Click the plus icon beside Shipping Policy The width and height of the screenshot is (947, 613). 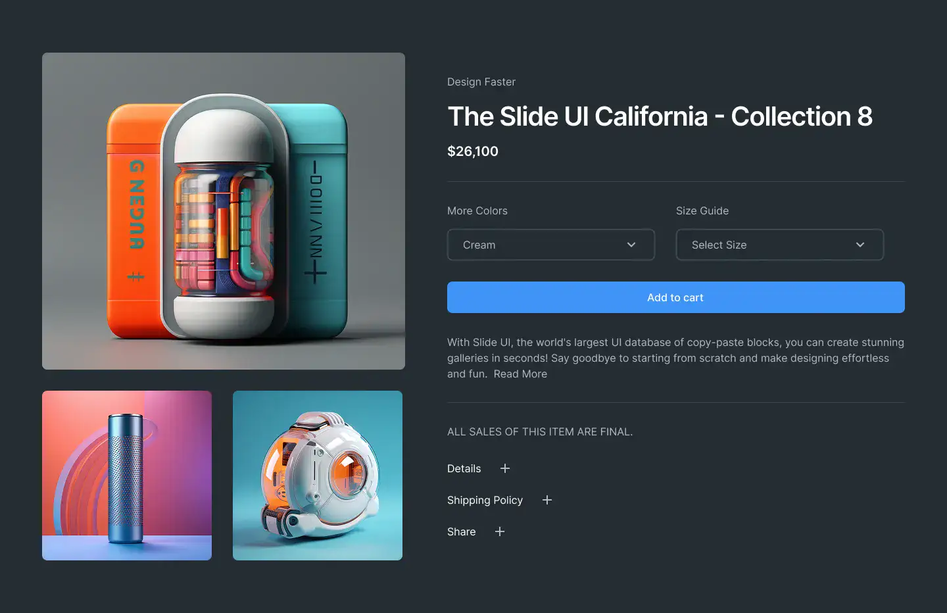coord(547,500)
